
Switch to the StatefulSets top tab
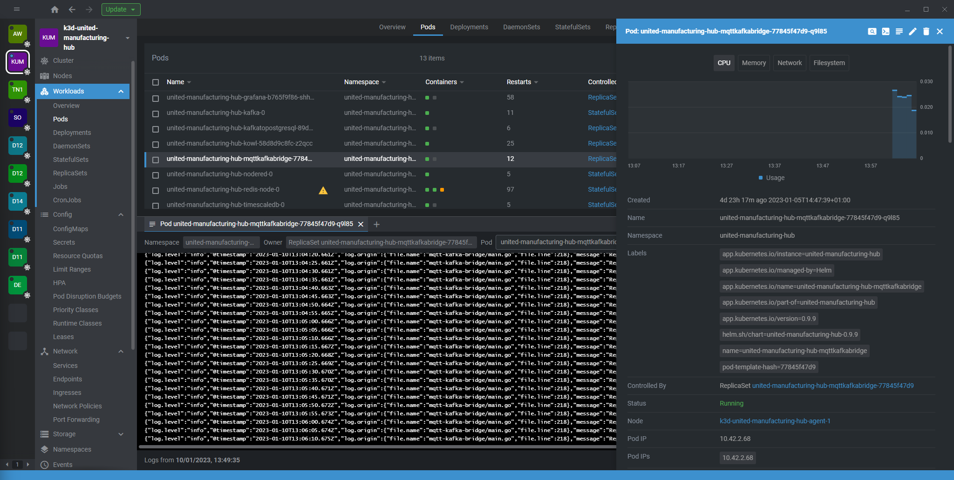pos(572,27)
